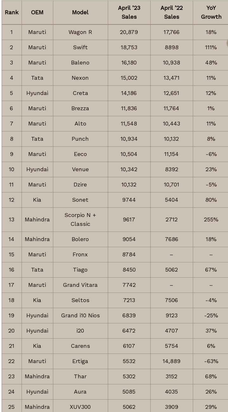Screen dimensions: 228x412
Task: Click the Thar model cell
Action: pyautogui.click(x=80, y=376)
